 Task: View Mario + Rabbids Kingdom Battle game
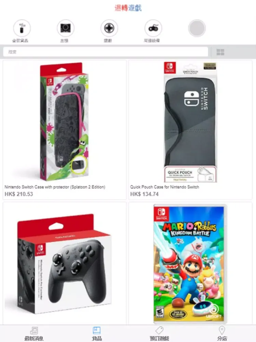point(190,264)
